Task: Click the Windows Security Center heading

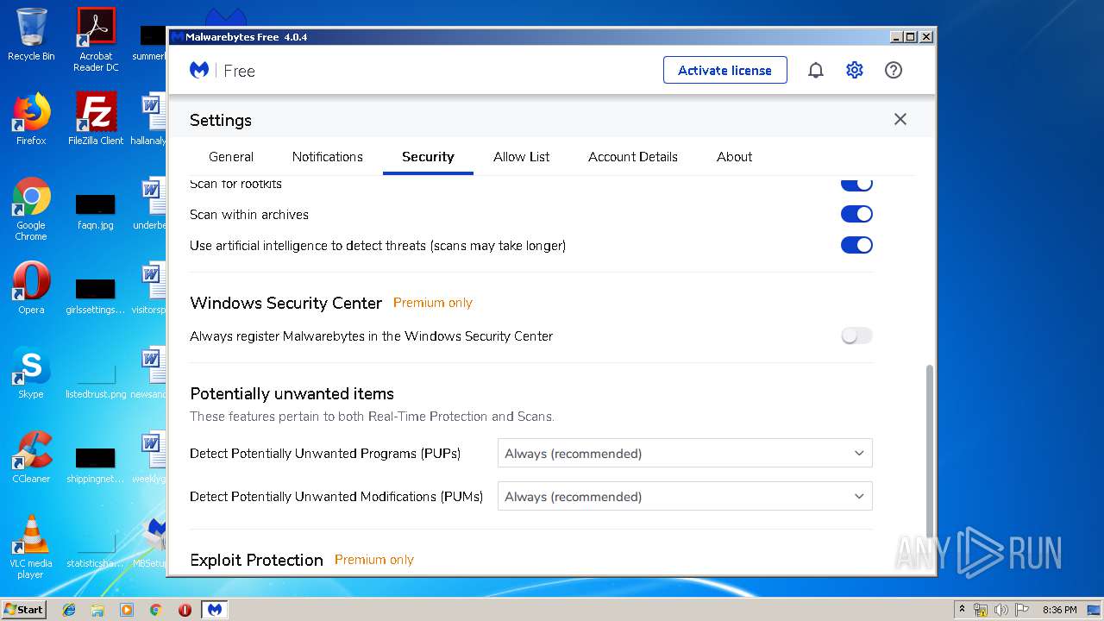Action: click(285, 303)
